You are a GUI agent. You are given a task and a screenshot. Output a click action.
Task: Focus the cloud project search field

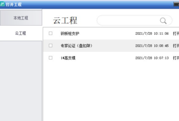click(x=134, y=21)
